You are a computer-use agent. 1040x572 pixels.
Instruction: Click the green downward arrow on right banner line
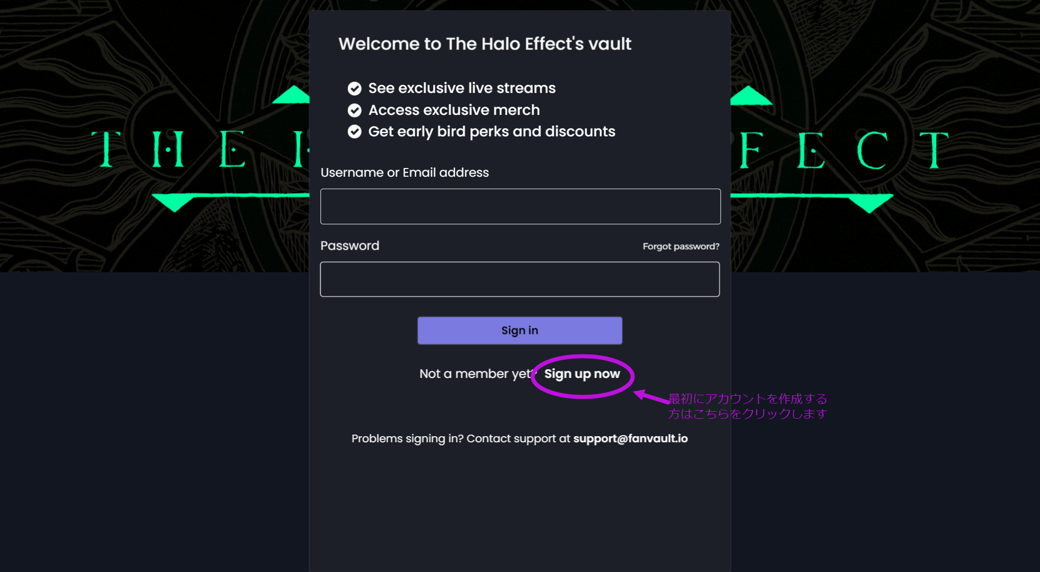(x=870, y=203)
